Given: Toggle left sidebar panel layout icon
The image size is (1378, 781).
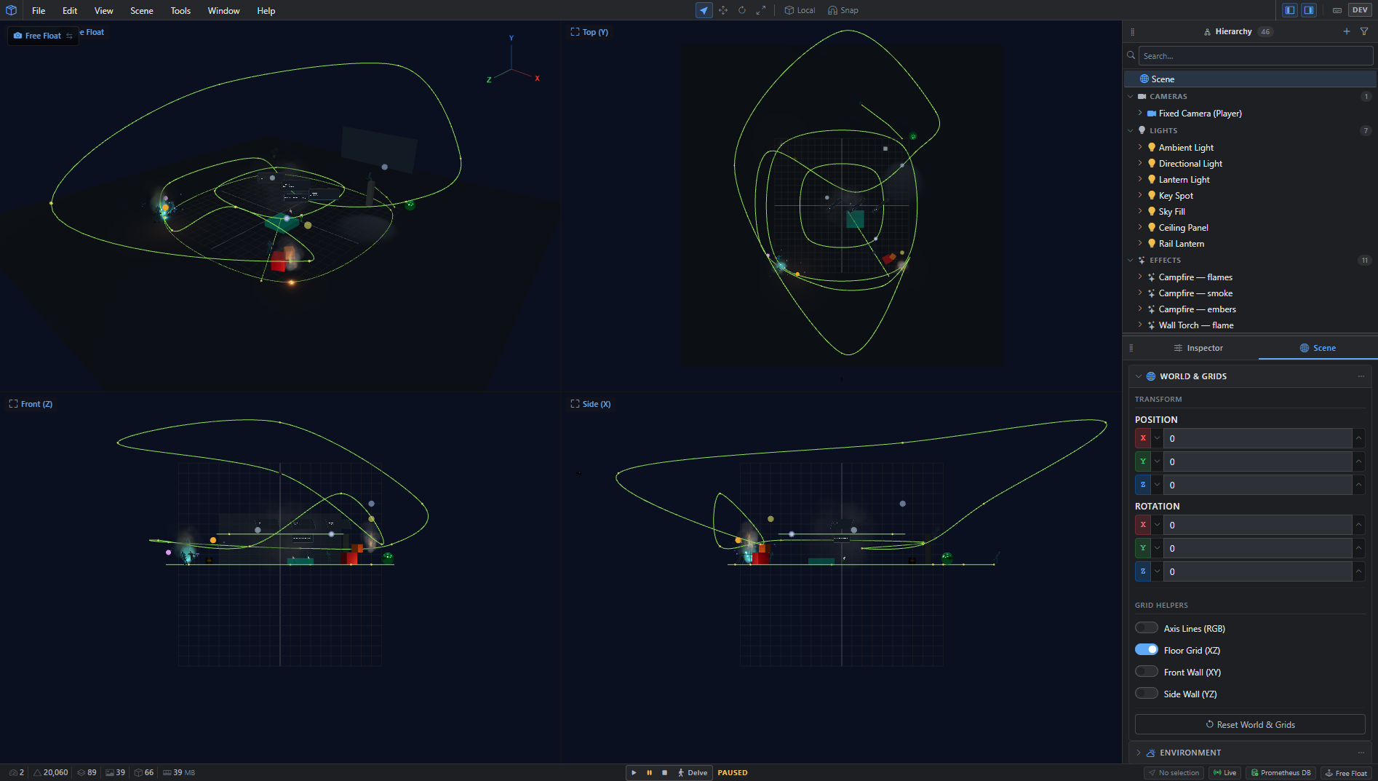Looking at the screenshot, I should click(1290, 10).
